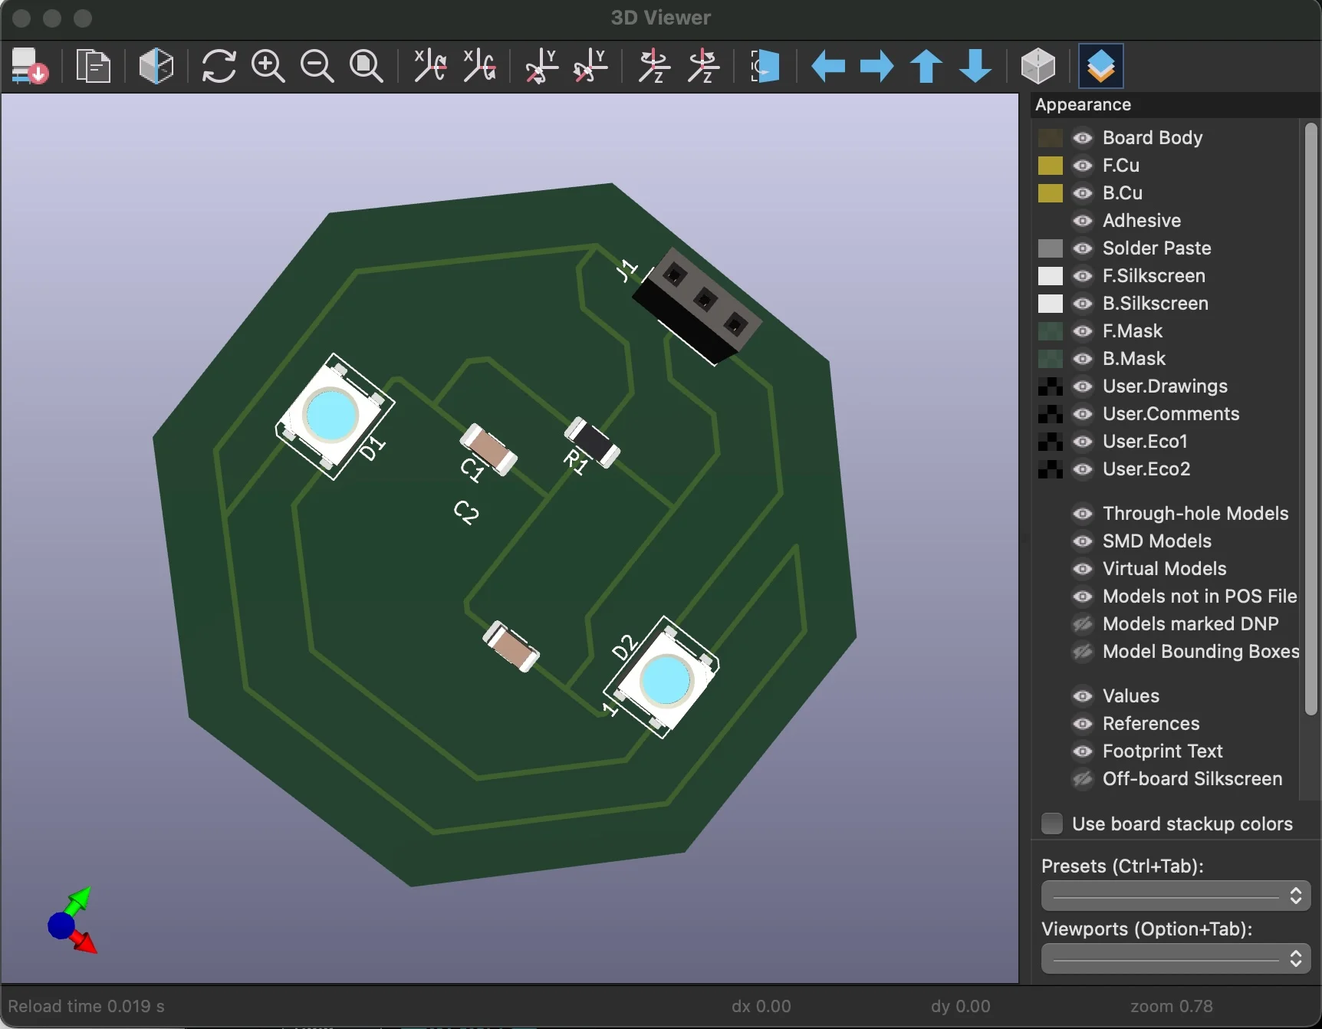Viewport: 1322px width, 1029px height.
Task: Toggle the raytracing render engine icon
Action: 156,66
